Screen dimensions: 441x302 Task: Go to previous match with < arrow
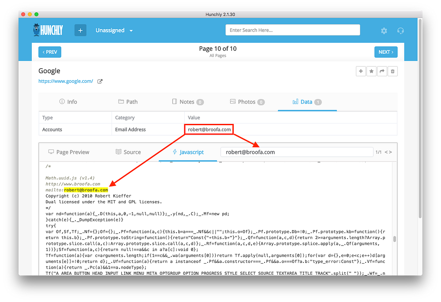[386, 152]
